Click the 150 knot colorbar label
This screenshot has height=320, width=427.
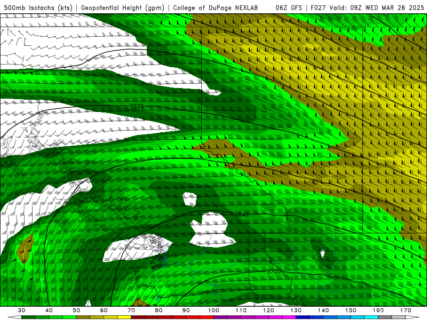tap(351, 310)
